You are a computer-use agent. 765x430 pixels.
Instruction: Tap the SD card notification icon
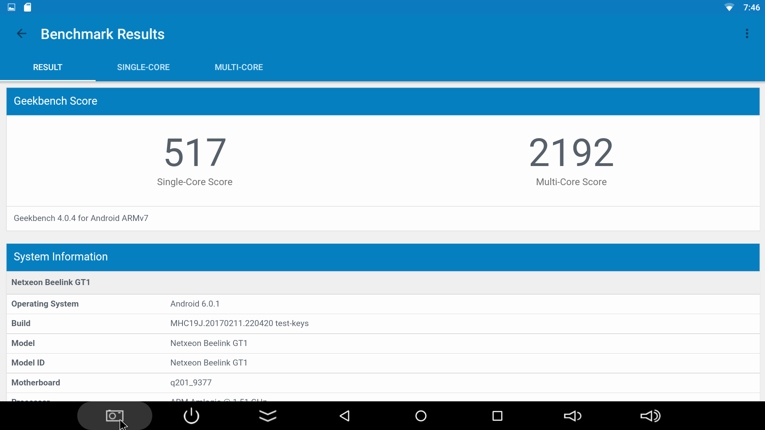pyautogui.click(x=27, y=7)
